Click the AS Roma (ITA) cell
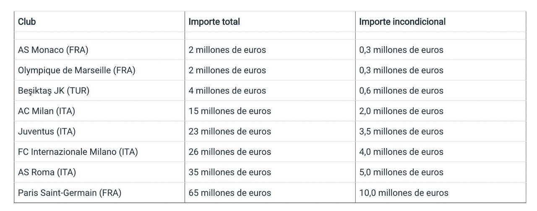The width and height of the screenshot is (537, 211). tap(47, 172)
